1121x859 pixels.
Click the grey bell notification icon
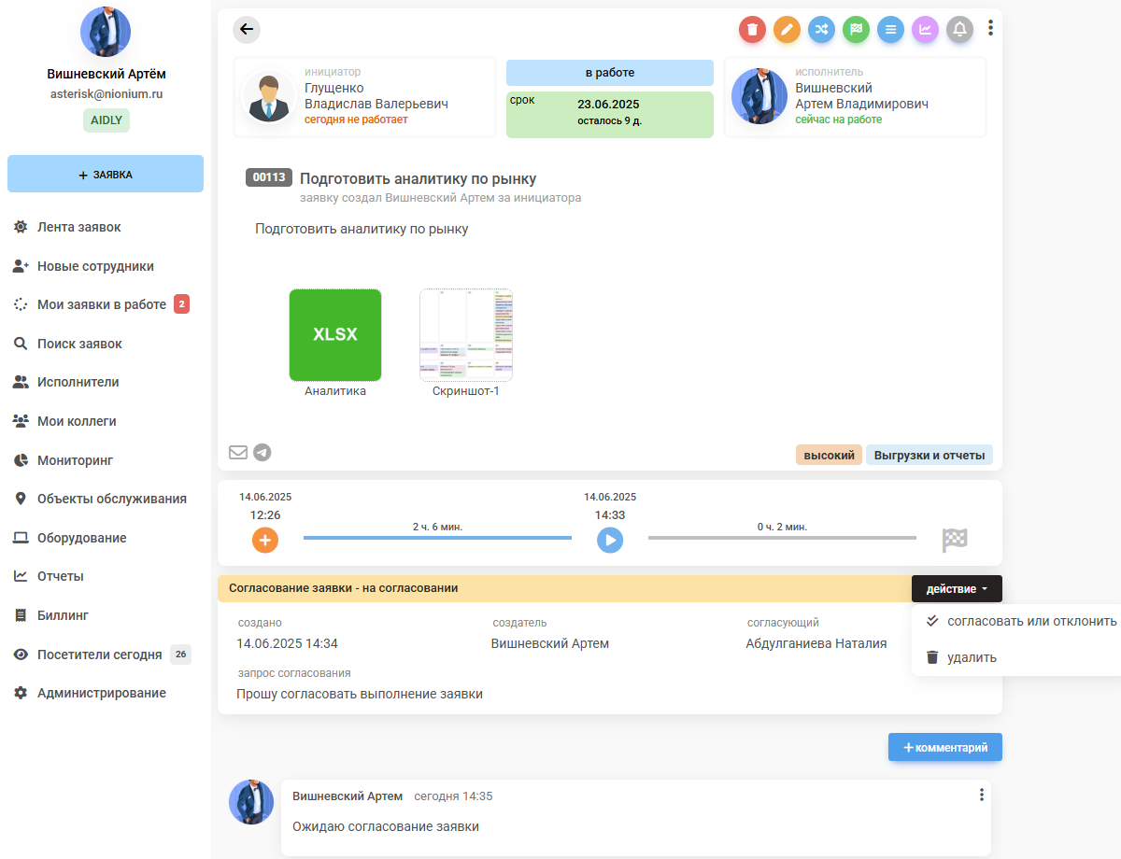click(x=959, y=30)
